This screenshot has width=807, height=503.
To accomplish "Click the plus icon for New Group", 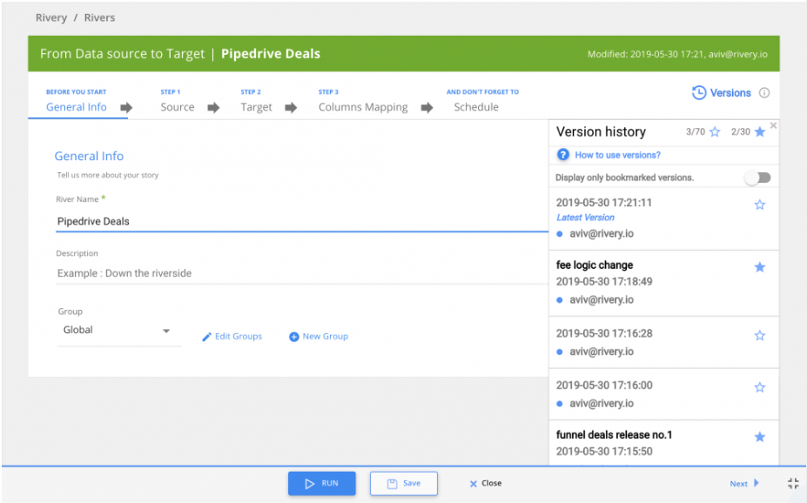I will [x=294, y=337].
